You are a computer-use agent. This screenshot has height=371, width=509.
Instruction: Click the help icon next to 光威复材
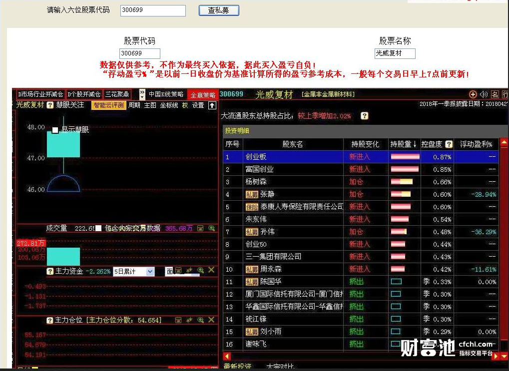click(x=50, y=105)
